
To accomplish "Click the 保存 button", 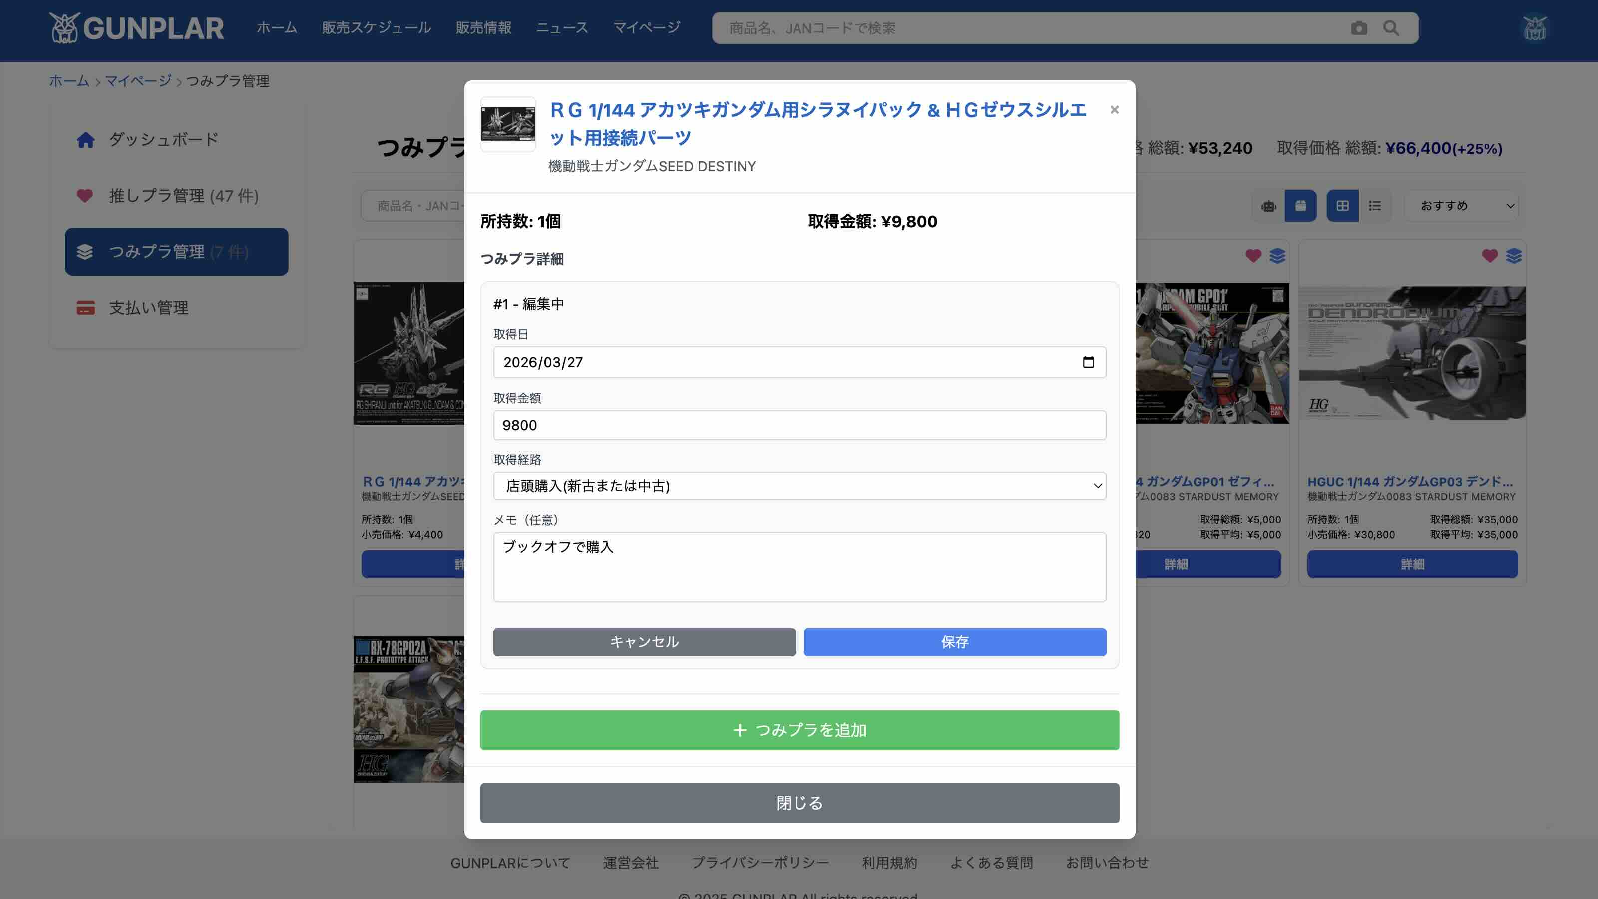I will (955, 642).
